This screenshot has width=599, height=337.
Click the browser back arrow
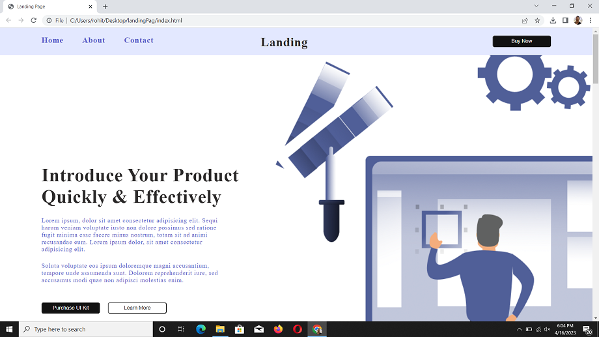tap(8, 20)
